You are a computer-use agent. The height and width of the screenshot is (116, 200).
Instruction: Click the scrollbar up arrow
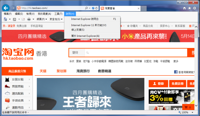(196, 27)
